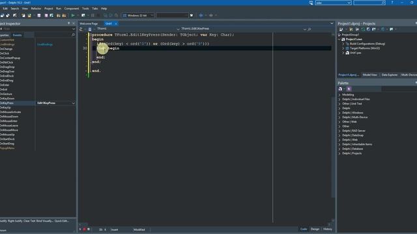Open the OnKeyPress event value dropdown

74,103
